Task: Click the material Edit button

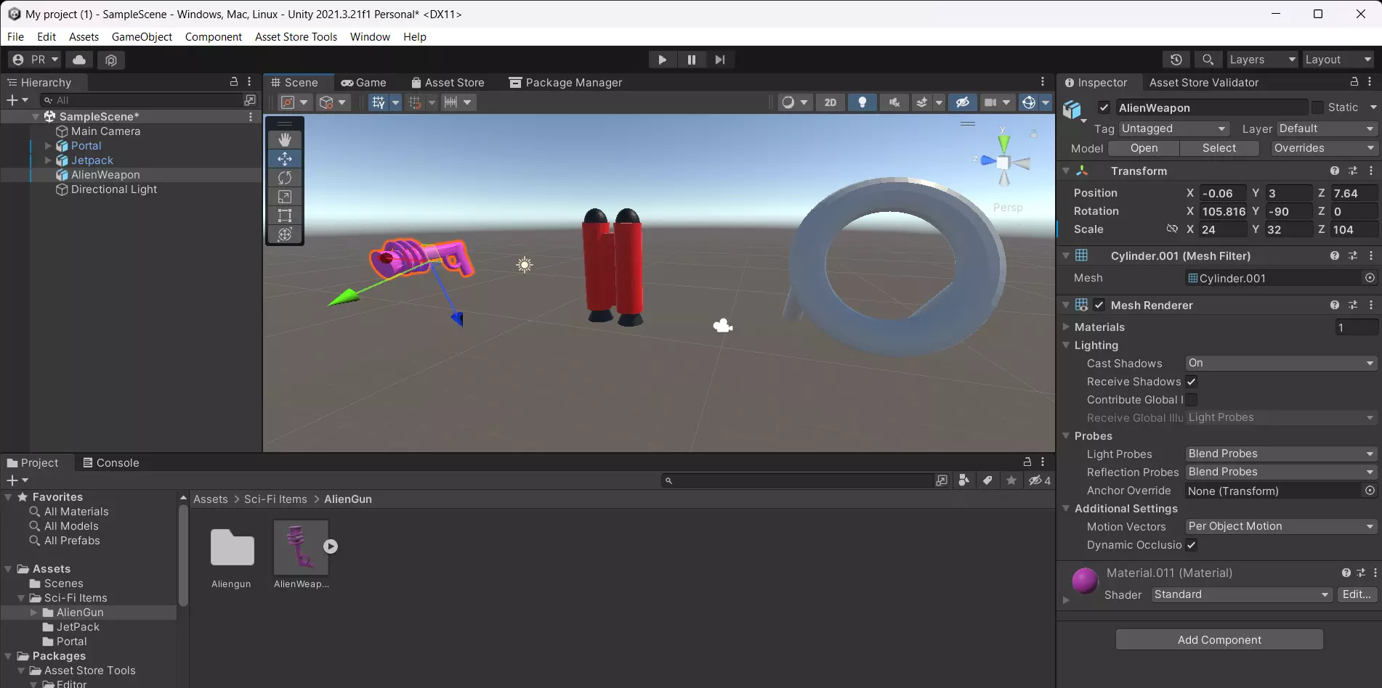Action: click(x=1357, y=594)
